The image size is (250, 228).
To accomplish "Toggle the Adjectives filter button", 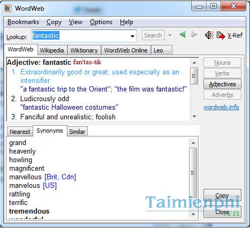I will pos(222,84).
